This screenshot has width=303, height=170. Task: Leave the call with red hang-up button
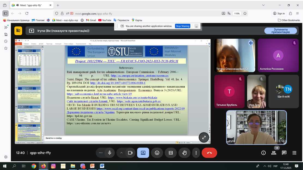coord(209,153)
